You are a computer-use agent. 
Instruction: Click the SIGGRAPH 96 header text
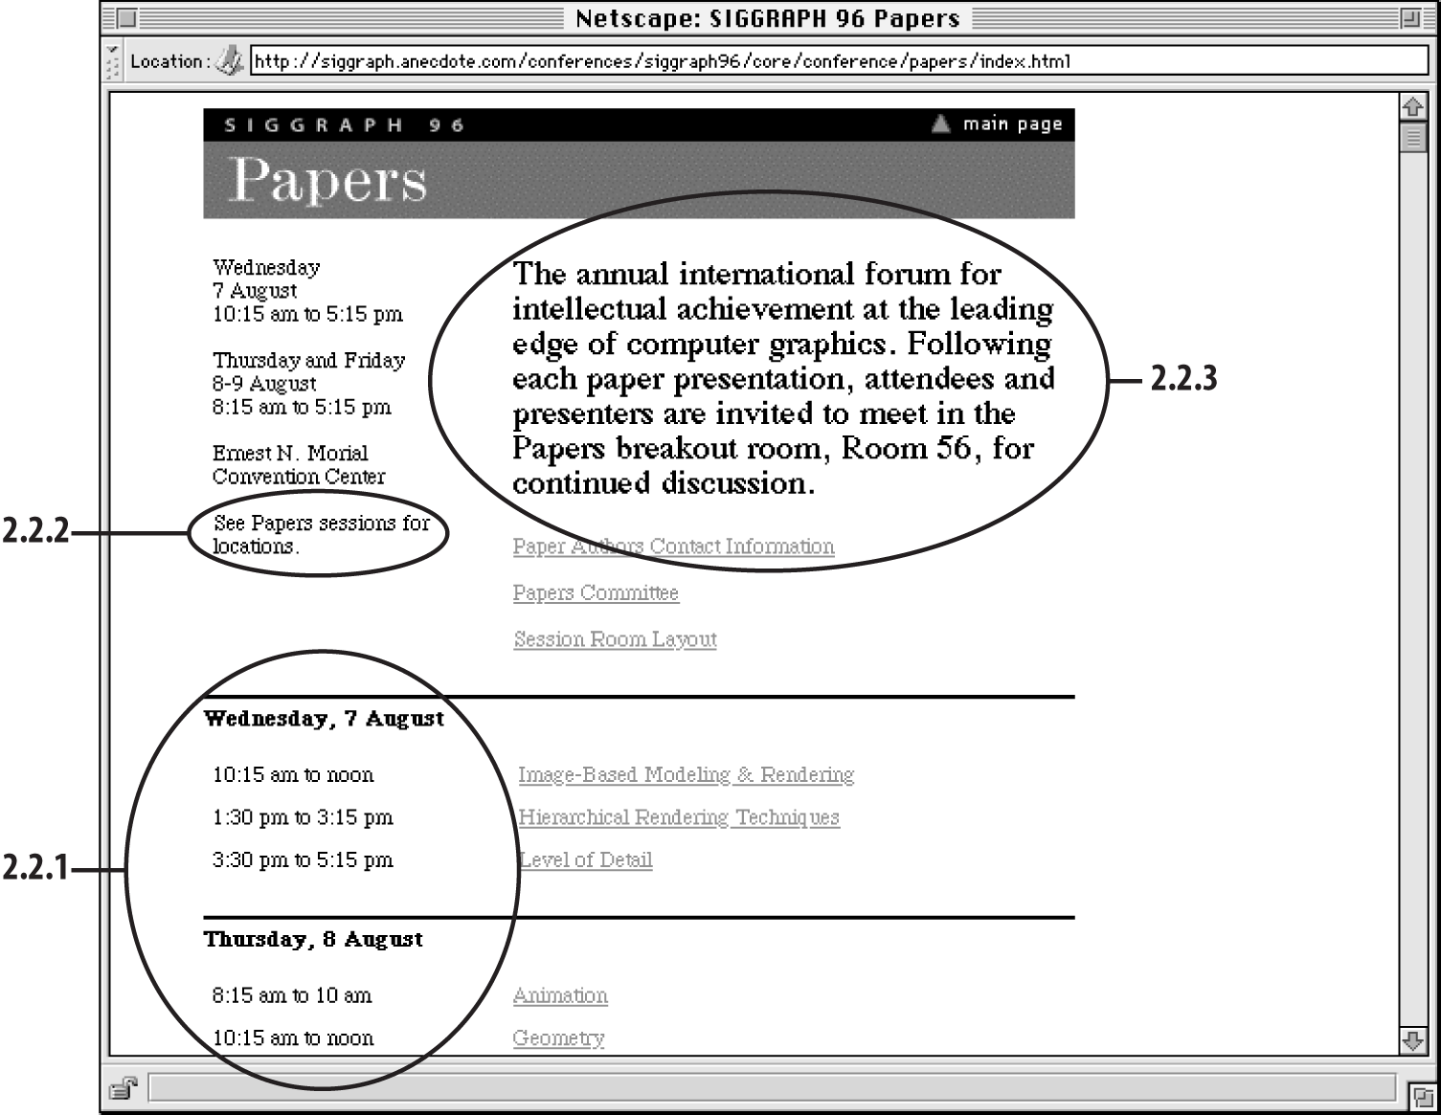point(345,125)
